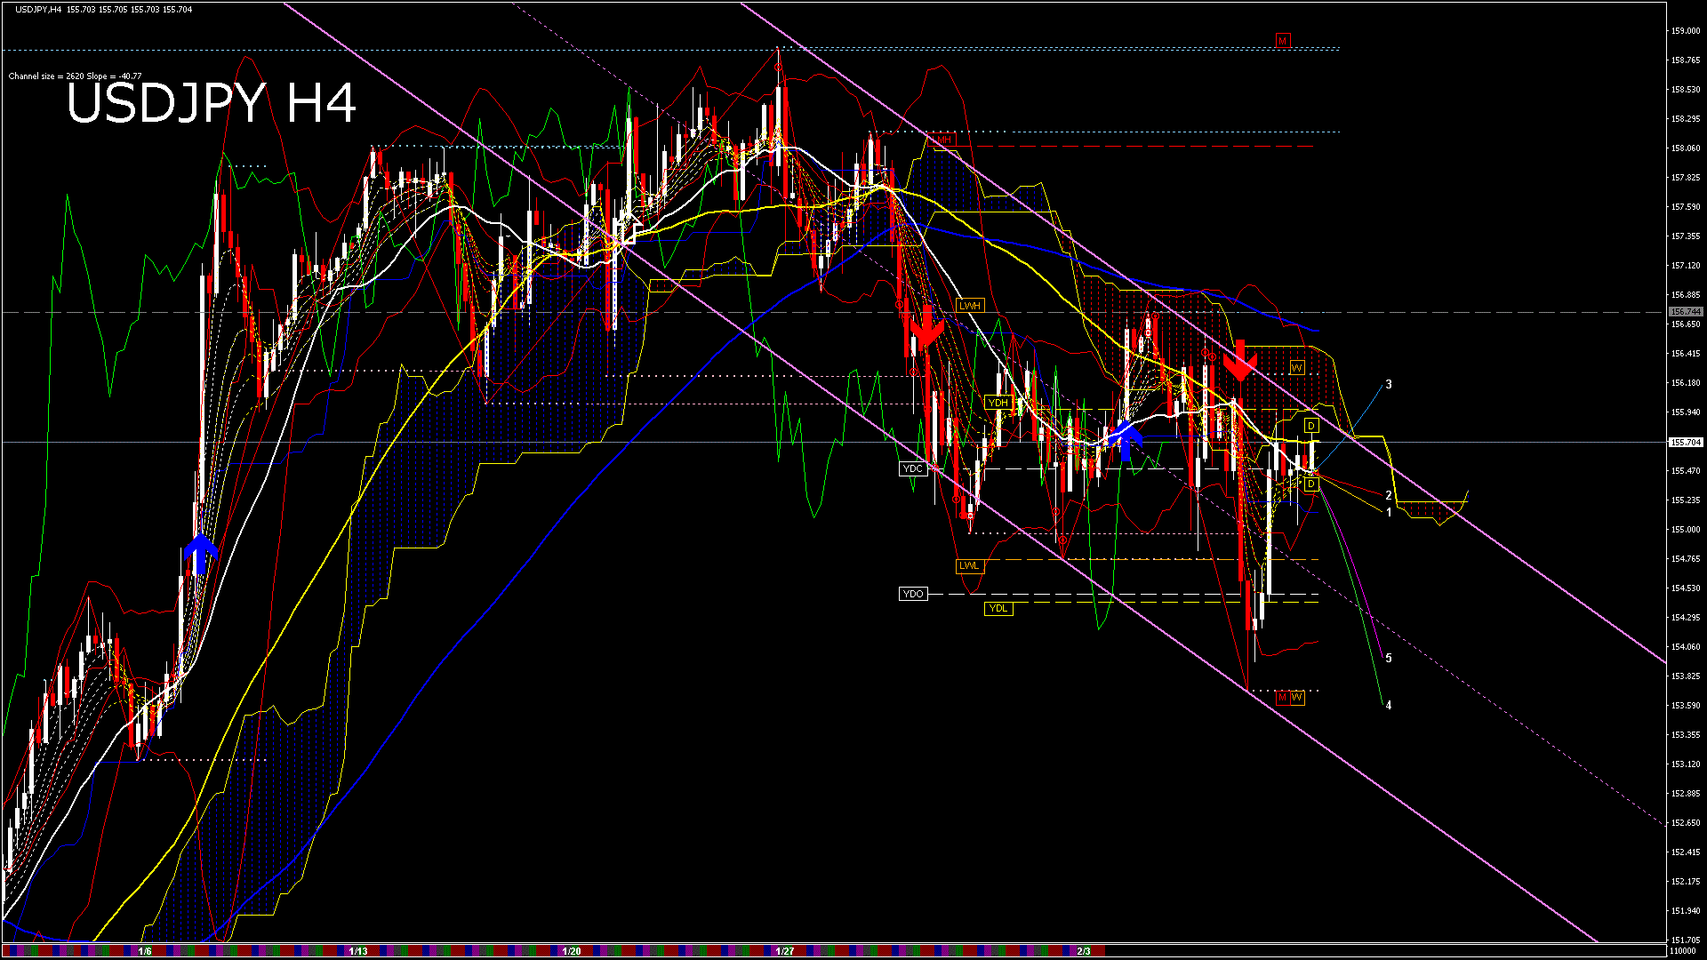Click the W label on the bottom dotted line
1707x960 pixels.
[x=1297, y=698]
